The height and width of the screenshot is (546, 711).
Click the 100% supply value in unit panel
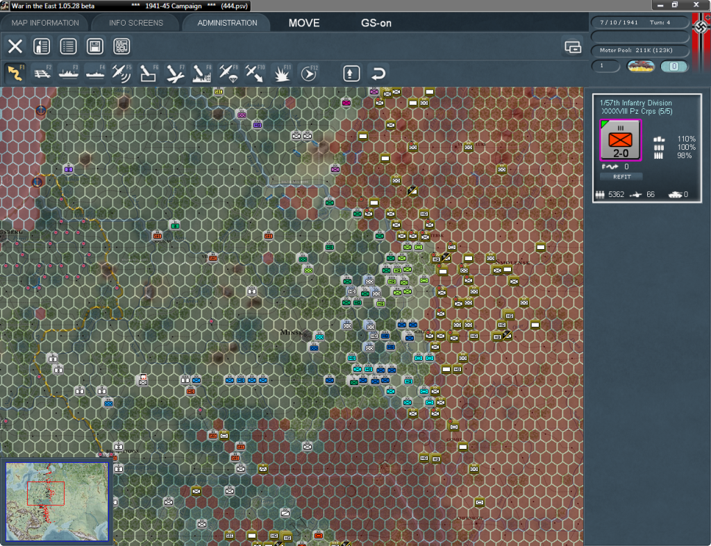click(686, 147)
